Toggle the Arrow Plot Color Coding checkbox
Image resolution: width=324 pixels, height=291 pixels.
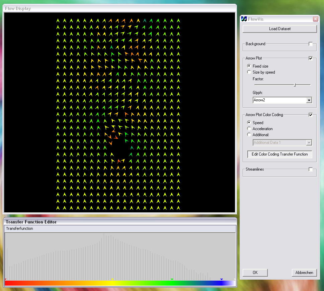point(311,115)
